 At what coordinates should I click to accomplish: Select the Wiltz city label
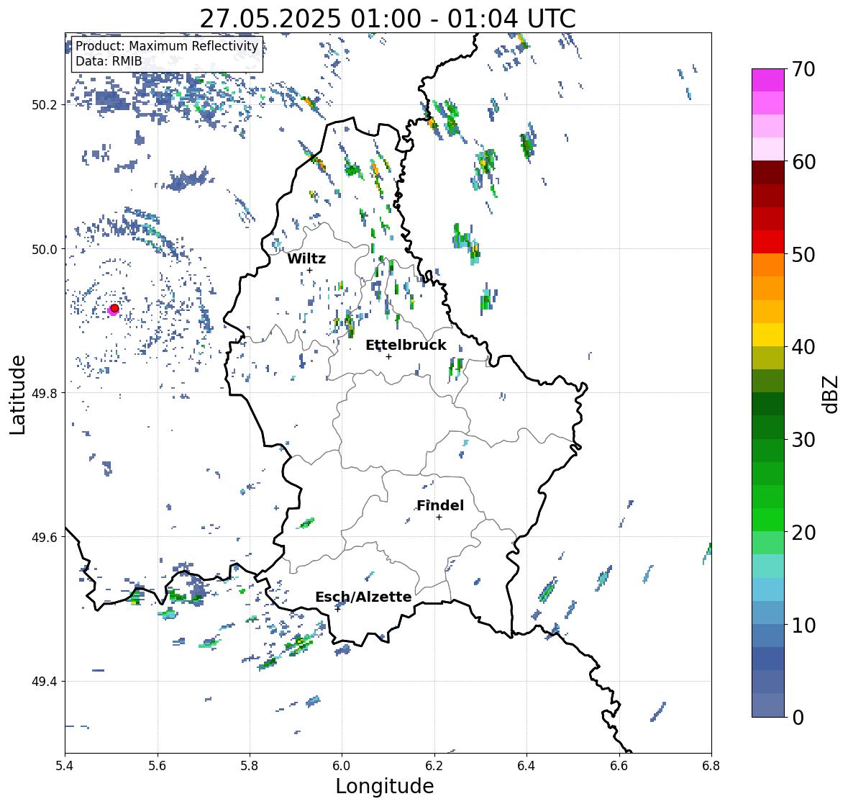pyautogui.click(x=306, y=258)
